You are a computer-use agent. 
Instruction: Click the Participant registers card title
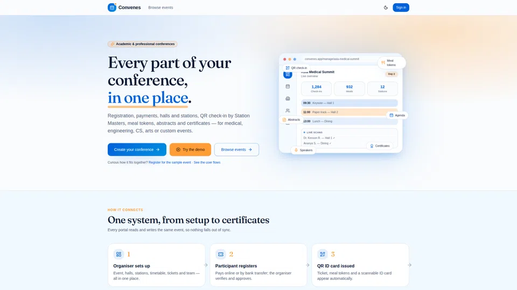pyautogui.click(x=236, y=266)
